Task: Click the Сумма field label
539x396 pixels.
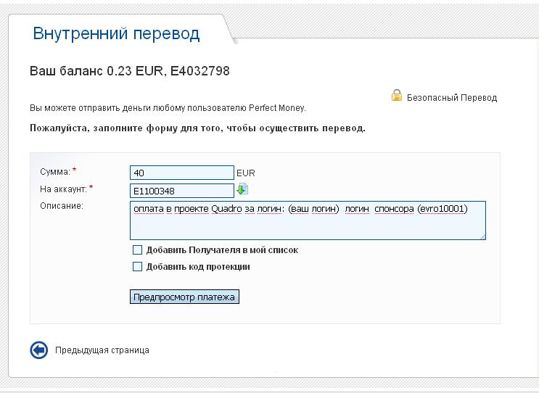Action: pos(55,172)
